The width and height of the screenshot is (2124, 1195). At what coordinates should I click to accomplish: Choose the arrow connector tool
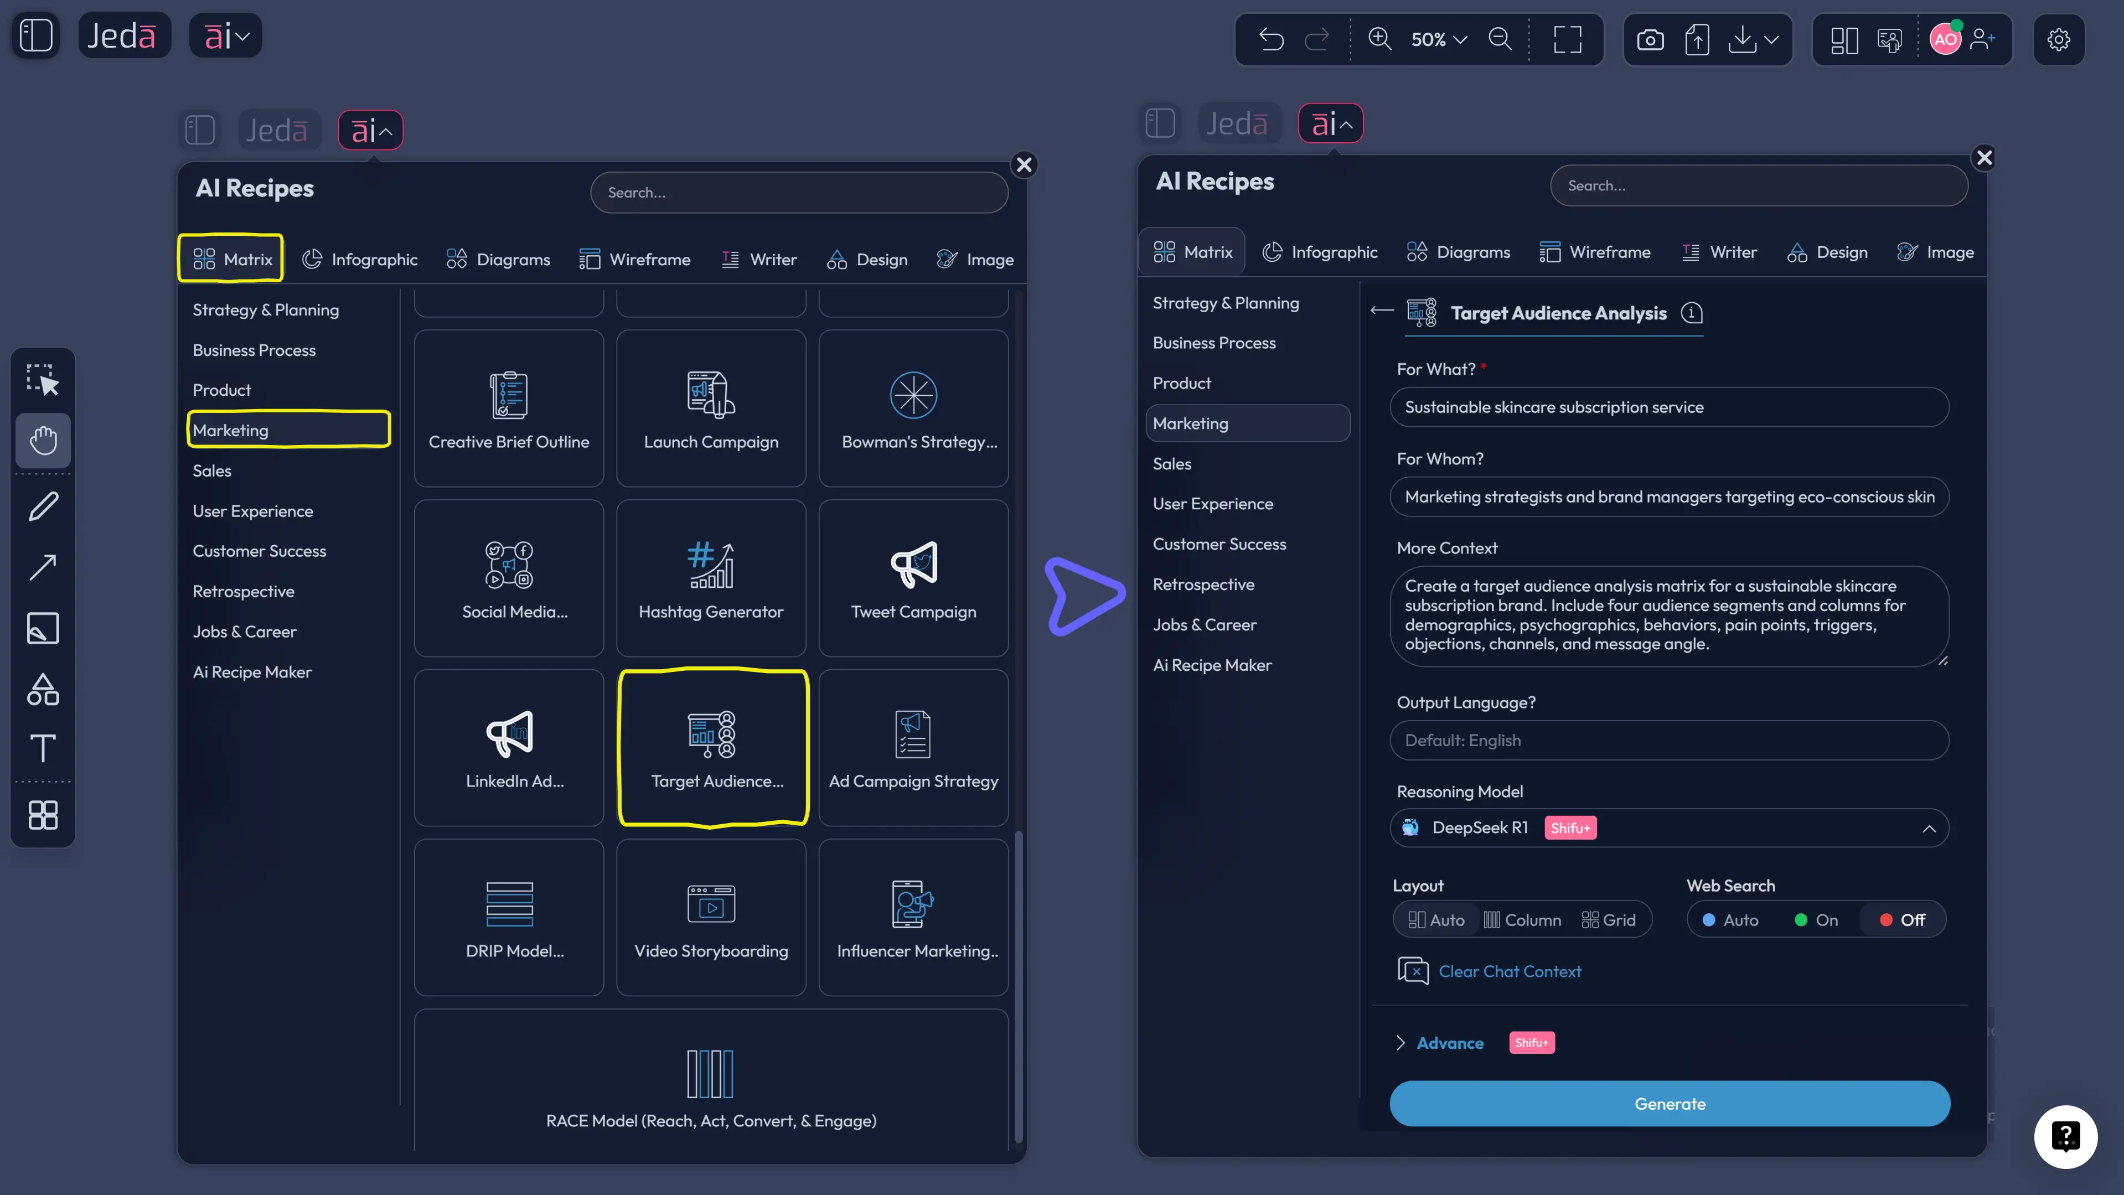click(x=43, y=567)
